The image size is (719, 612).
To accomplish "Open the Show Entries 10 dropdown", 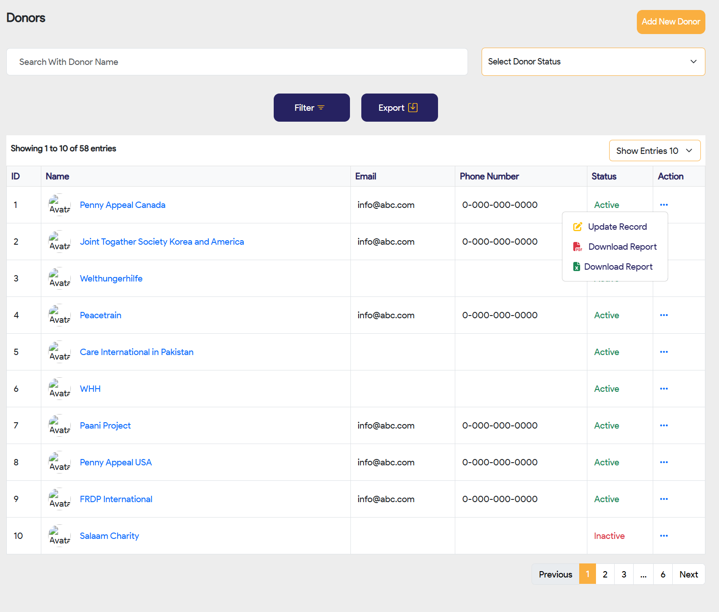I will [654, 151].
